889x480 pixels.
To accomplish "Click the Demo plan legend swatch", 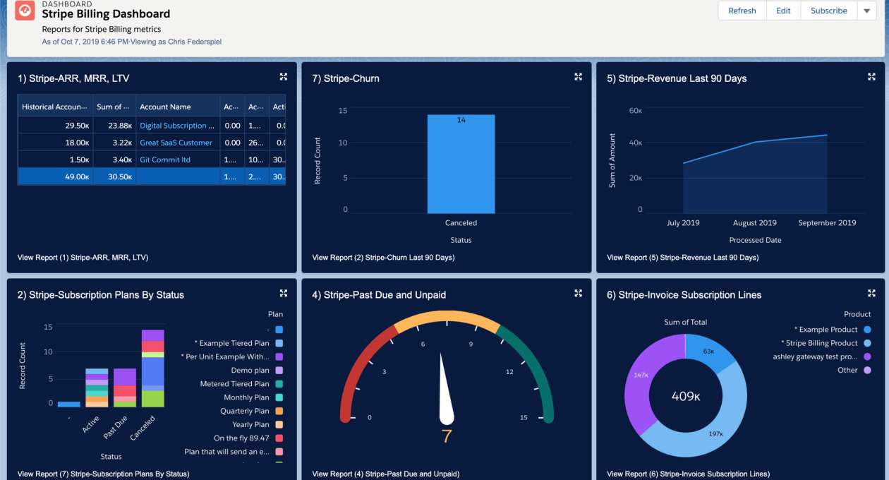I will coord(279,371).
